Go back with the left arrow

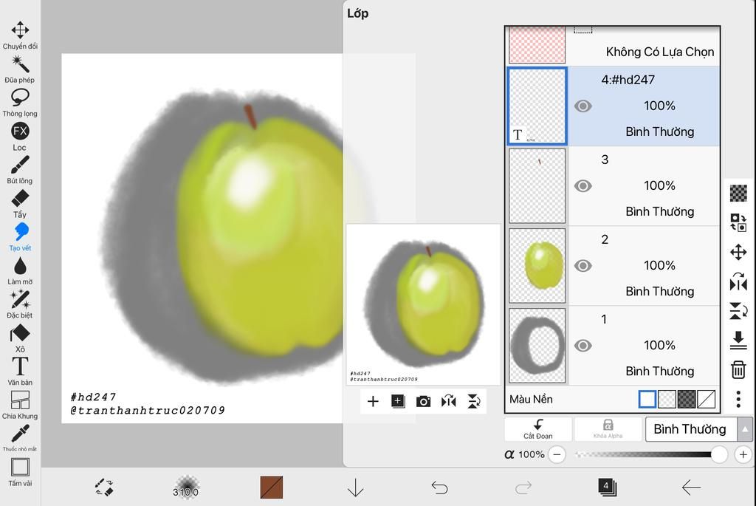tap(691, 488)
